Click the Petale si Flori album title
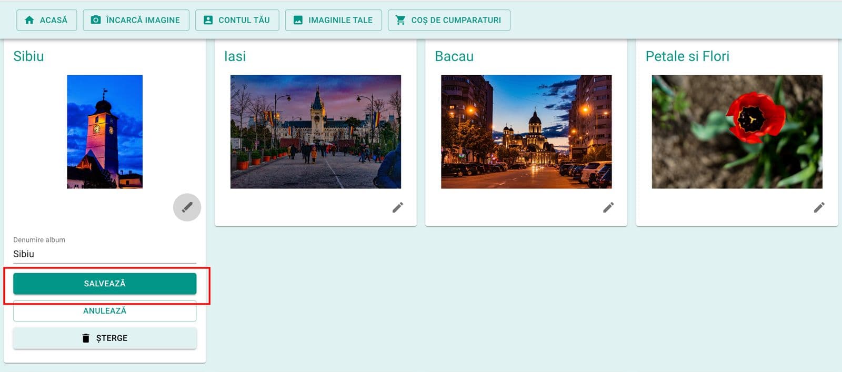 [x=687, y=56]
